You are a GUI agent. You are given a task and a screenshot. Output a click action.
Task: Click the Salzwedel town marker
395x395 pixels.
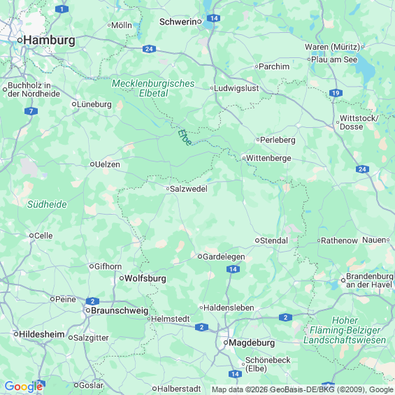pyautogui.click(x=168, y=189)
